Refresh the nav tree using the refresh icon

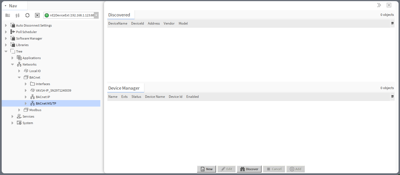(x=27, y=15)
